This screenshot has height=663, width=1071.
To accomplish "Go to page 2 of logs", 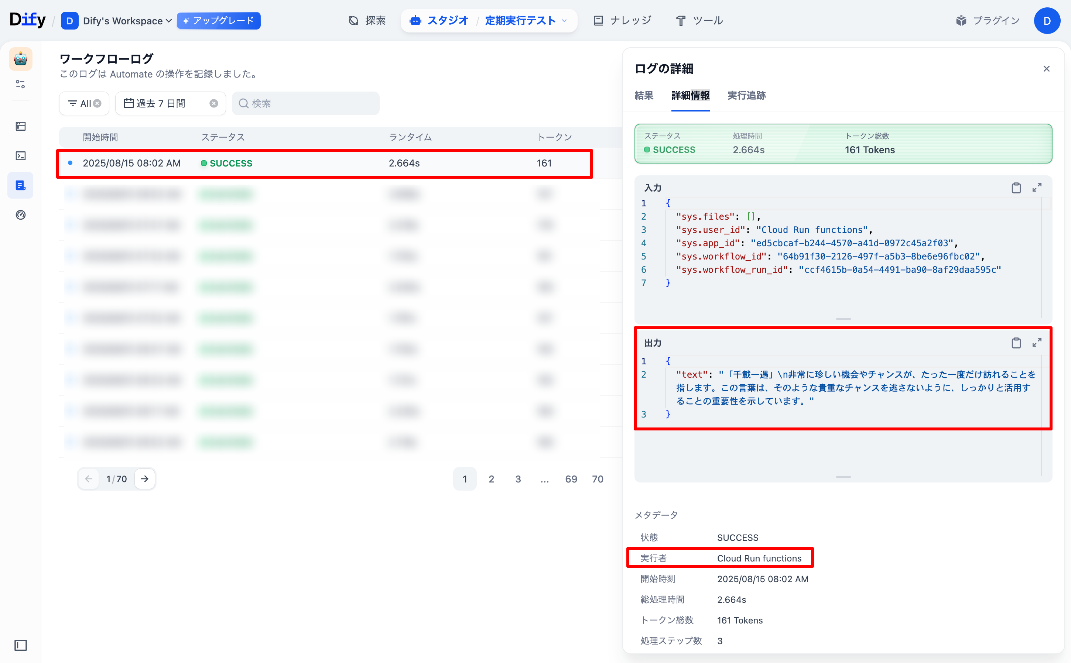I will (x=491, y=479).
